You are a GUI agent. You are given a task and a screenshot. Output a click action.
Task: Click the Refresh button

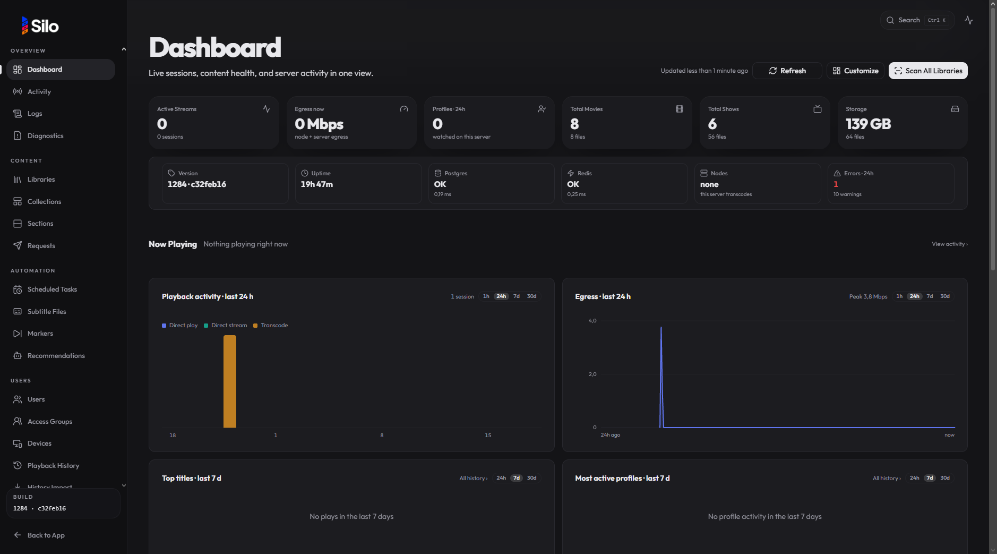coord(787,71)
